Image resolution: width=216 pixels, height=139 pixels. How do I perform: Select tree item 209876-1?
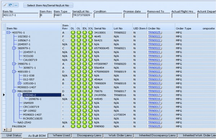point(35,99)
